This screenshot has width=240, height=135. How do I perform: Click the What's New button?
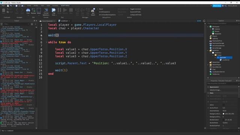coord(217,6)
